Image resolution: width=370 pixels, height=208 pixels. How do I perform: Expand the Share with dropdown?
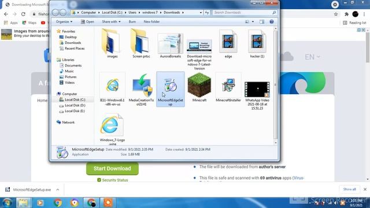pos(111,22)
